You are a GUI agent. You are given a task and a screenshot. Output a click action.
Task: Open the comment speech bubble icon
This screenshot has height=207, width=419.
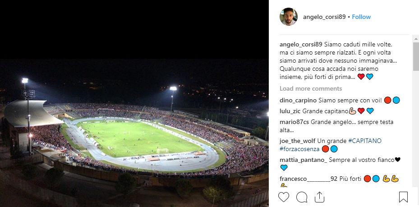point(302,197)
